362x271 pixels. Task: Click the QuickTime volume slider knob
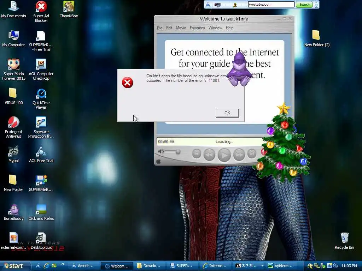pyautogui.click(x=178, y=151)
